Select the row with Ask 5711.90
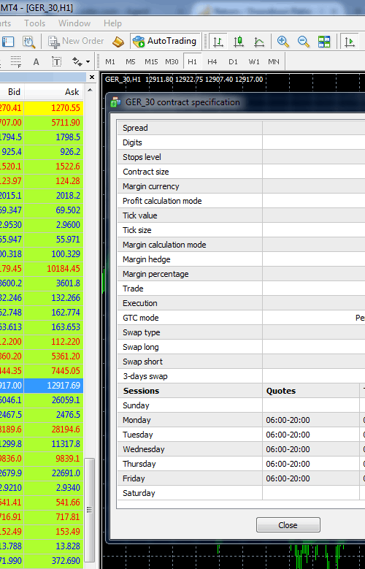The image size is (365, 569). coord(42,122)
